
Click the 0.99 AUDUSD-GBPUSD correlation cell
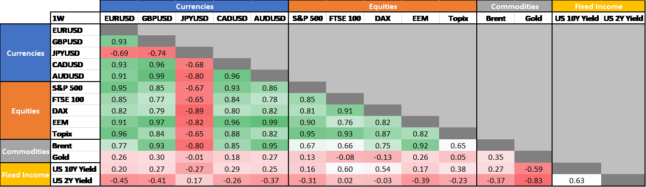point(156,76)
